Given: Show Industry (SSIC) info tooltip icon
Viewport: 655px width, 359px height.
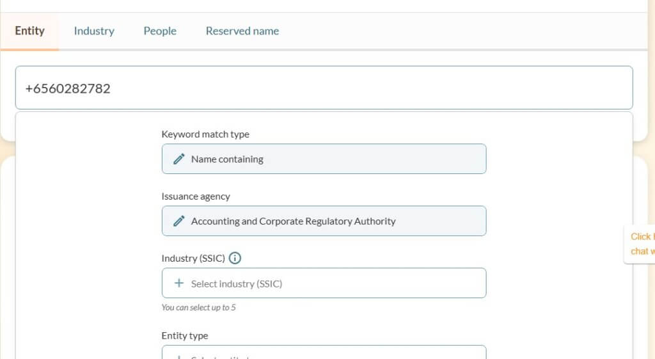Looking at the screenshot, I should click(x=235, y=259).
